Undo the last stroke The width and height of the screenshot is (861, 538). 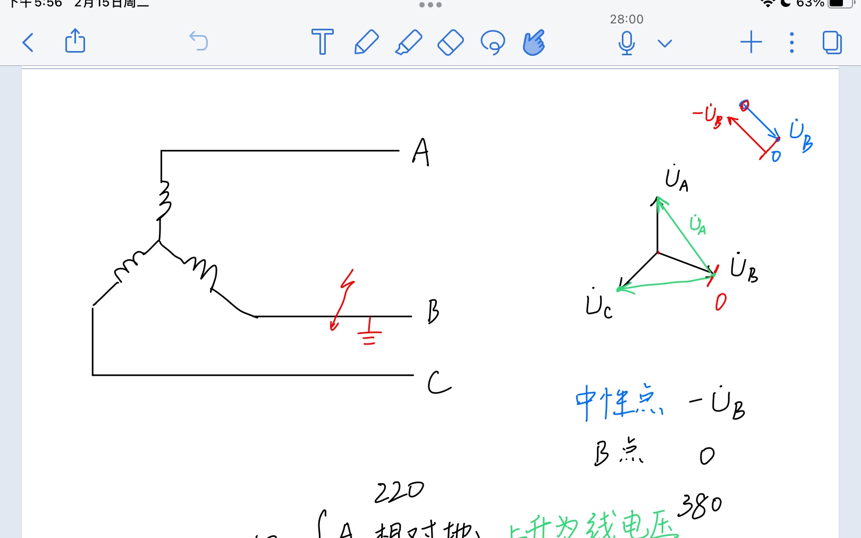point(199,41)
